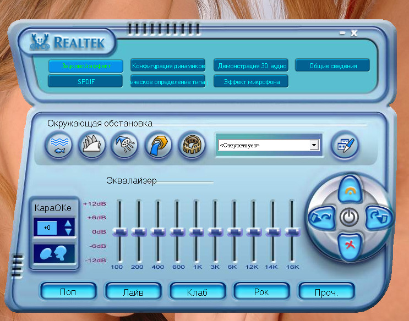Viewport: 409px width, 321px height.
Task: Open the environment edit icon with pen
Action: [x=345, y=145]
